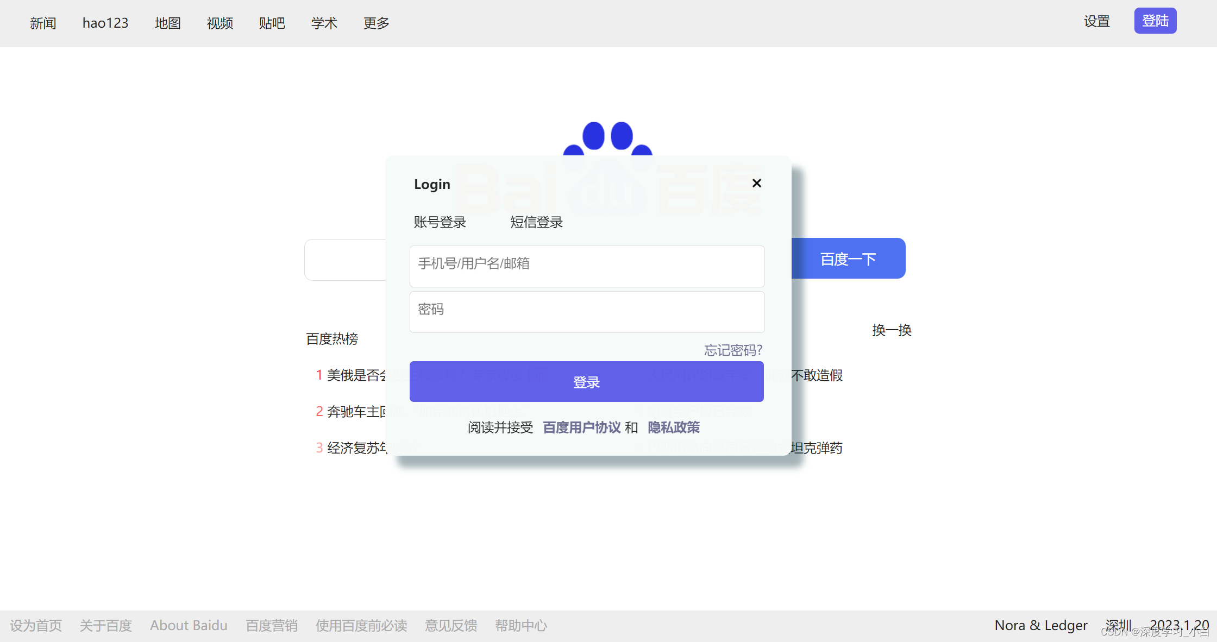The height and width of the screenshot is (642, 1217).
Task: Refresh hot list with 换一换
Action: tap(892, 330)
